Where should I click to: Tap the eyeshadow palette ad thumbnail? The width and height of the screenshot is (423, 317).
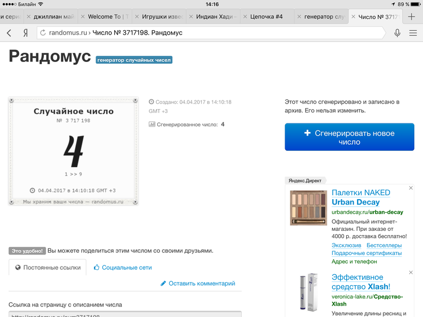click(308, 208)
